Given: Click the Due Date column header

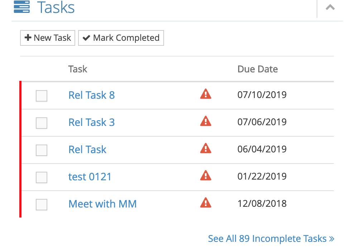Looking at the screenshot, I should pos(258,69).
